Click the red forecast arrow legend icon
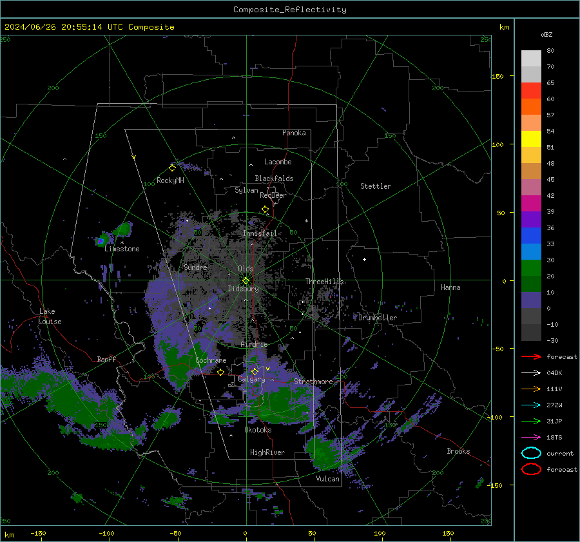 (x=531, y=356)
